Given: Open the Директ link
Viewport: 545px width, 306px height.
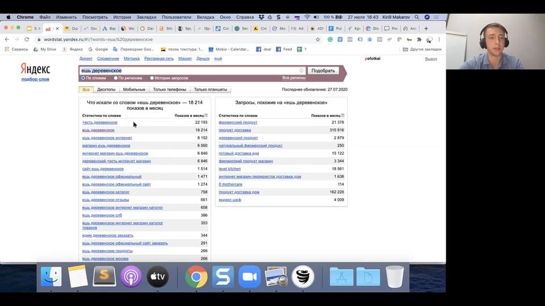Looking at the screenshot, I should coord(86,58).
